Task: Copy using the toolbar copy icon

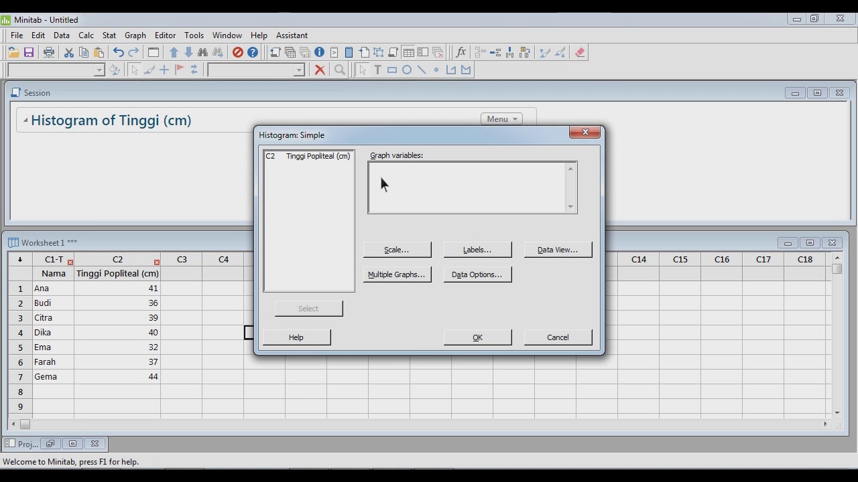Action: click(x=84, y=52)
